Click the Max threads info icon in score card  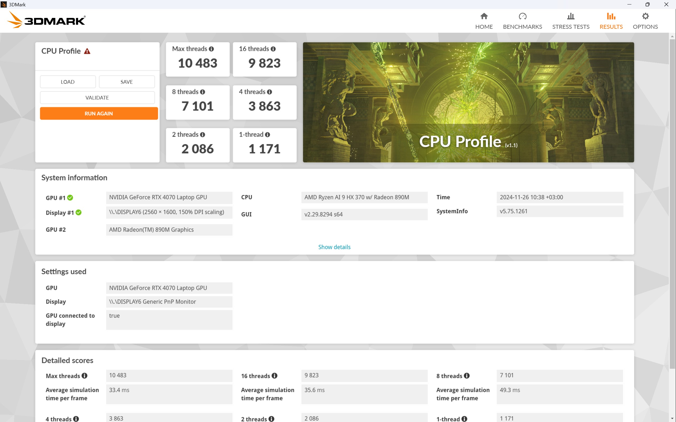(212, 49)
